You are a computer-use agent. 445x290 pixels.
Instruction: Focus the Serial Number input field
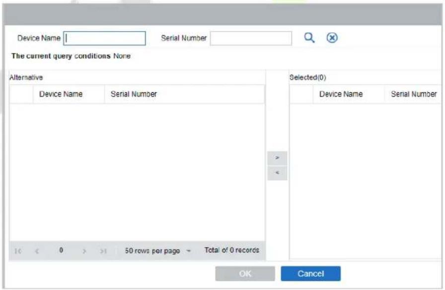[251, 38]
